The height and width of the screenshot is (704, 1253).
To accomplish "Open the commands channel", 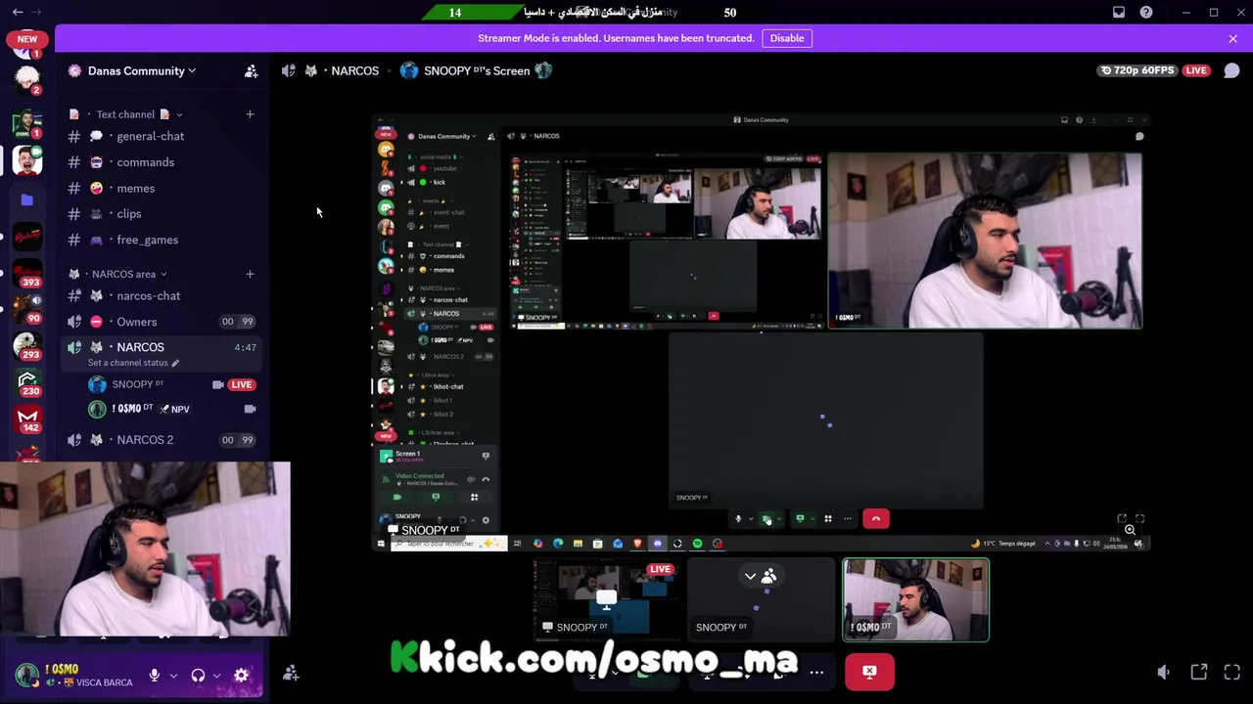I will point(145,162).
